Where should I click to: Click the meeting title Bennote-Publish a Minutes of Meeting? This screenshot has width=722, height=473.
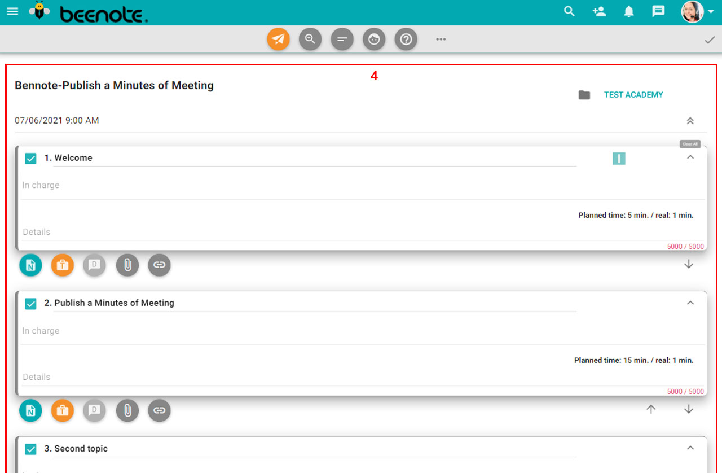[x=114, y=86]
